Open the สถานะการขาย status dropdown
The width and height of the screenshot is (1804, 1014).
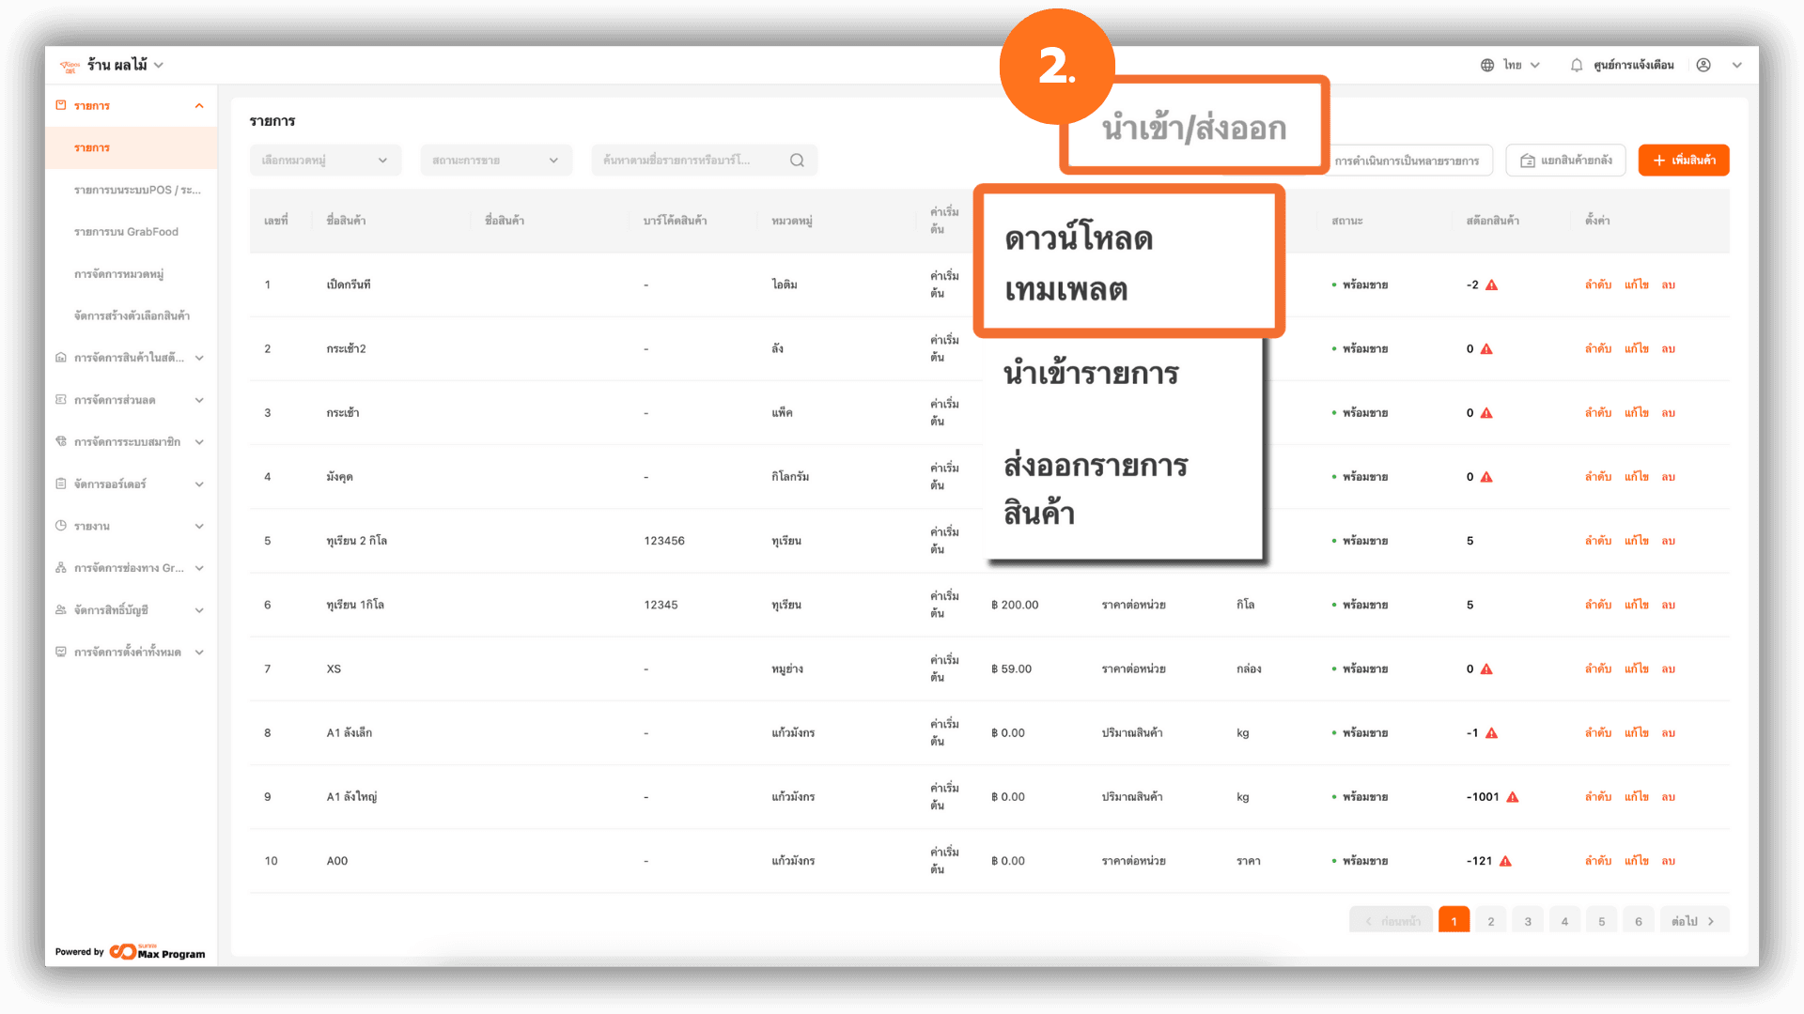pos(495,161)
